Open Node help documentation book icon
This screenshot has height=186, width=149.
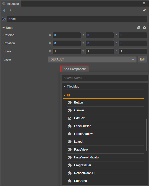pyautogui.click(x=139, y=28)
